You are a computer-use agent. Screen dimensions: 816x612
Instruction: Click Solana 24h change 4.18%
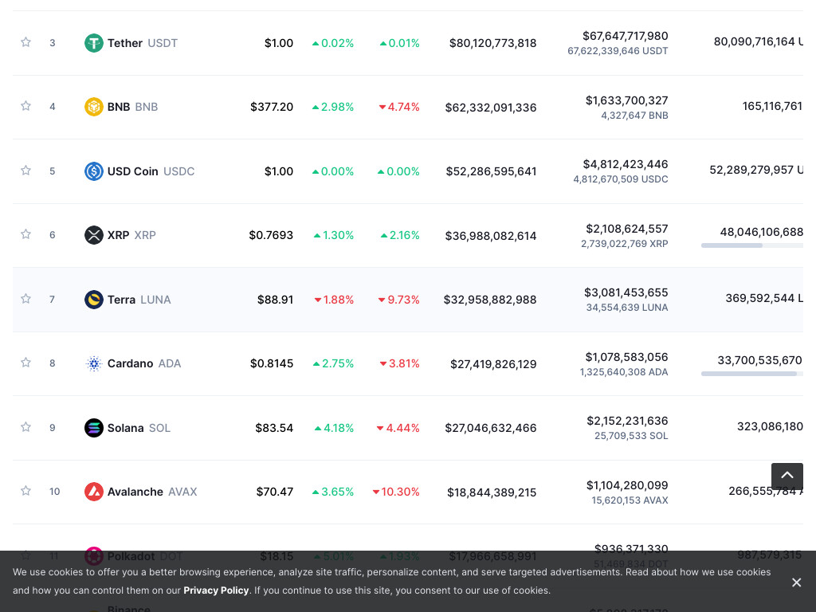pyautogui.click(x=334, y=428)
